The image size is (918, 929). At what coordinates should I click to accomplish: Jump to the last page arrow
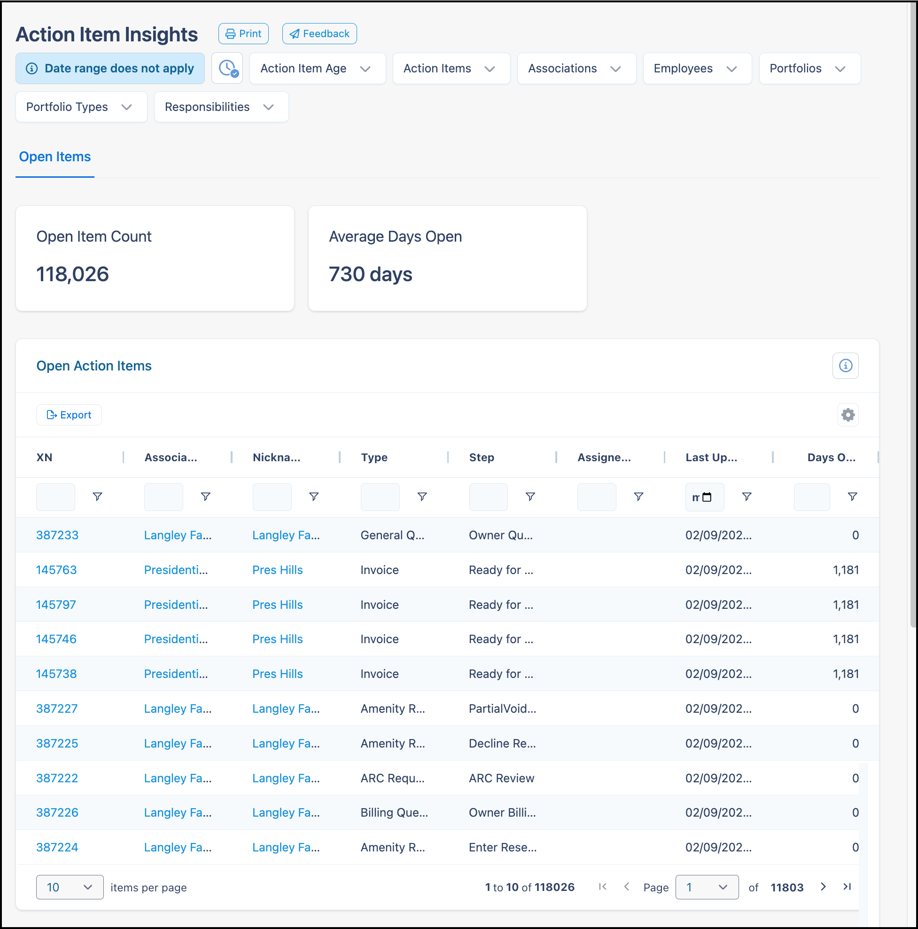pos(847,887)
